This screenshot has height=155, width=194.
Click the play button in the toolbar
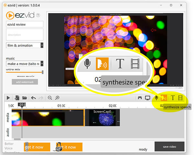[8, 98]
